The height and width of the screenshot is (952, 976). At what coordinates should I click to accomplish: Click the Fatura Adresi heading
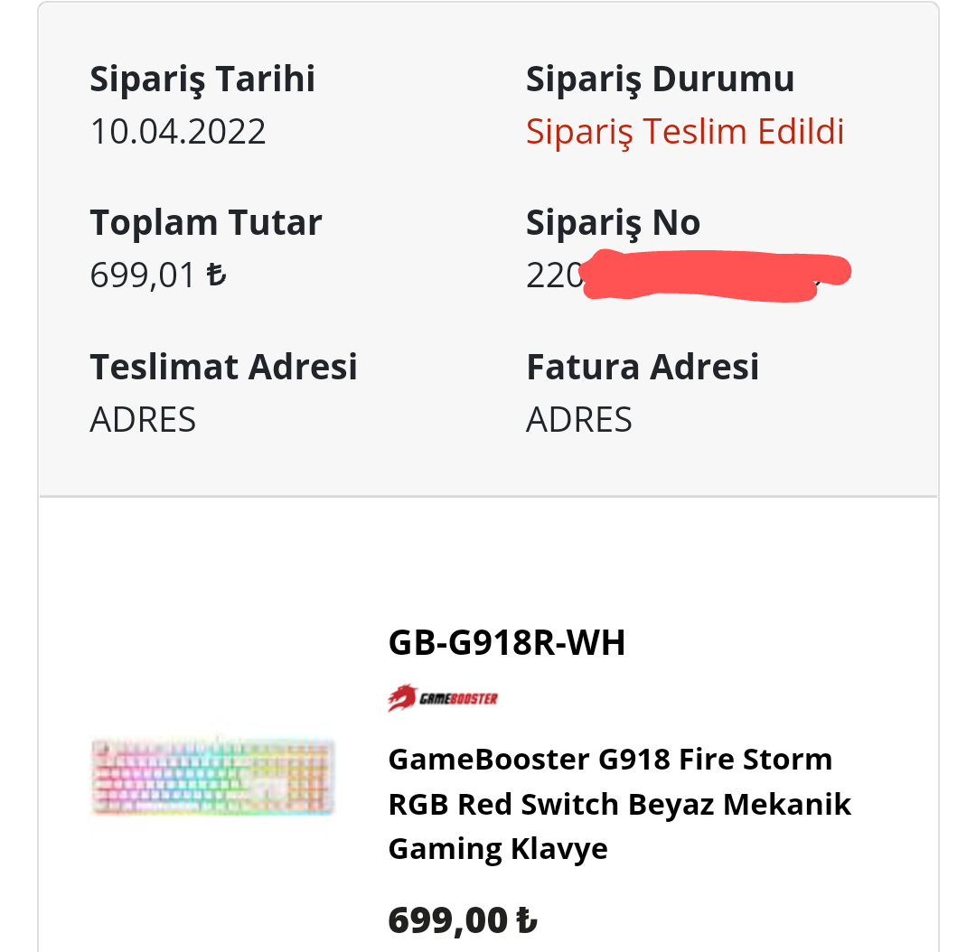pyautogui.click(x=643, y=367)
